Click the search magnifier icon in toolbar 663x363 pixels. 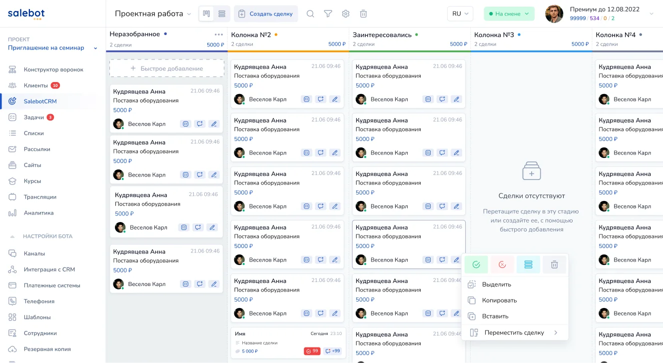coord(310,14)
